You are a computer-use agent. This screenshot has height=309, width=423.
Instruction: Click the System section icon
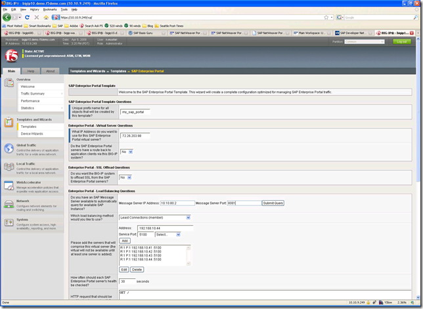pyautogui.click(x=9, y=223)
